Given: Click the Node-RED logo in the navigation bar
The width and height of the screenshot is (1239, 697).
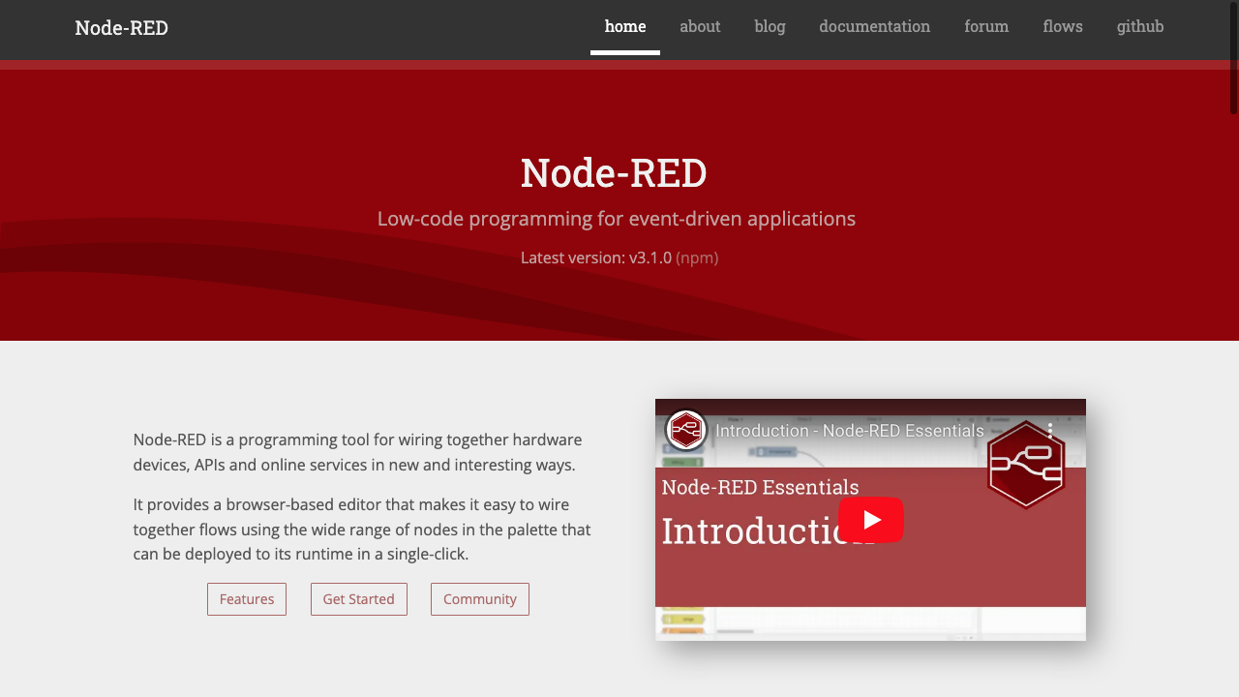Looking at the screenshot, I should 121,27.
